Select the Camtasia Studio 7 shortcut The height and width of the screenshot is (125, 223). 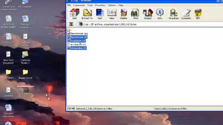25,58
